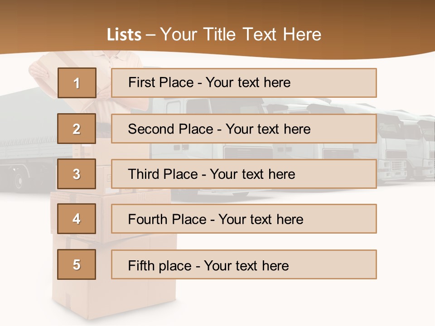Select the number 2 square

[77, 129]
